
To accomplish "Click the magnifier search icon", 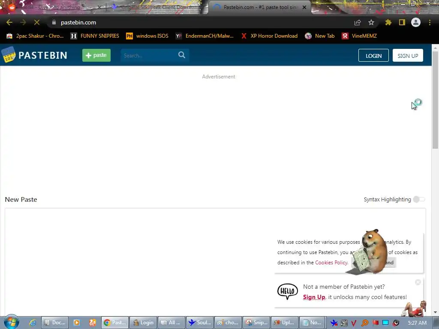I will tap(182, 55).
